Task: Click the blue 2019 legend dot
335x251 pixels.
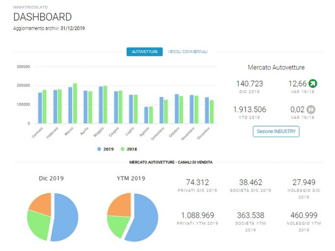Action: click(99, 149)
